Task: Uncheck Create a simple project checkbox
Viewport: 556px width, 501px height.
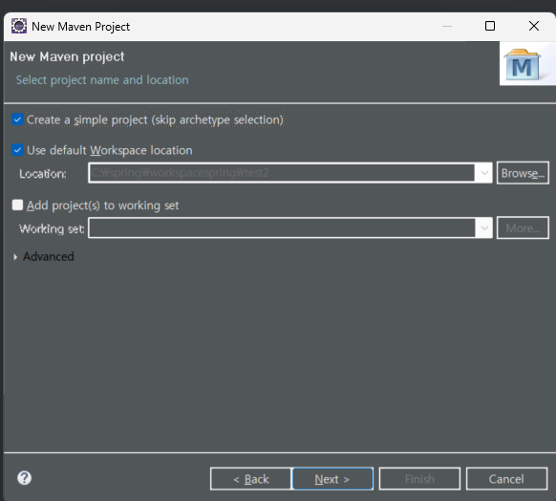Action: 17,120
